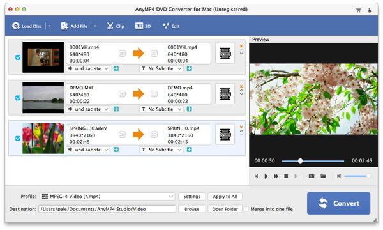
Task: Toggle source 2D mode icon for SPRING WMV
Action: [x=122, y=135]
